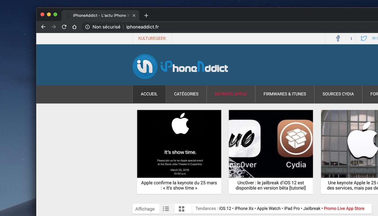Open the browser home page icon

(x=75, y=27)
